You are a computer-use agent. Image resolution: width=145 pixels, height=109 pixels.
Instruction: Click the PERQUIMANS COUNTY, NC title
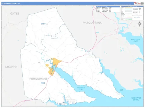click(x=11, y=3)
